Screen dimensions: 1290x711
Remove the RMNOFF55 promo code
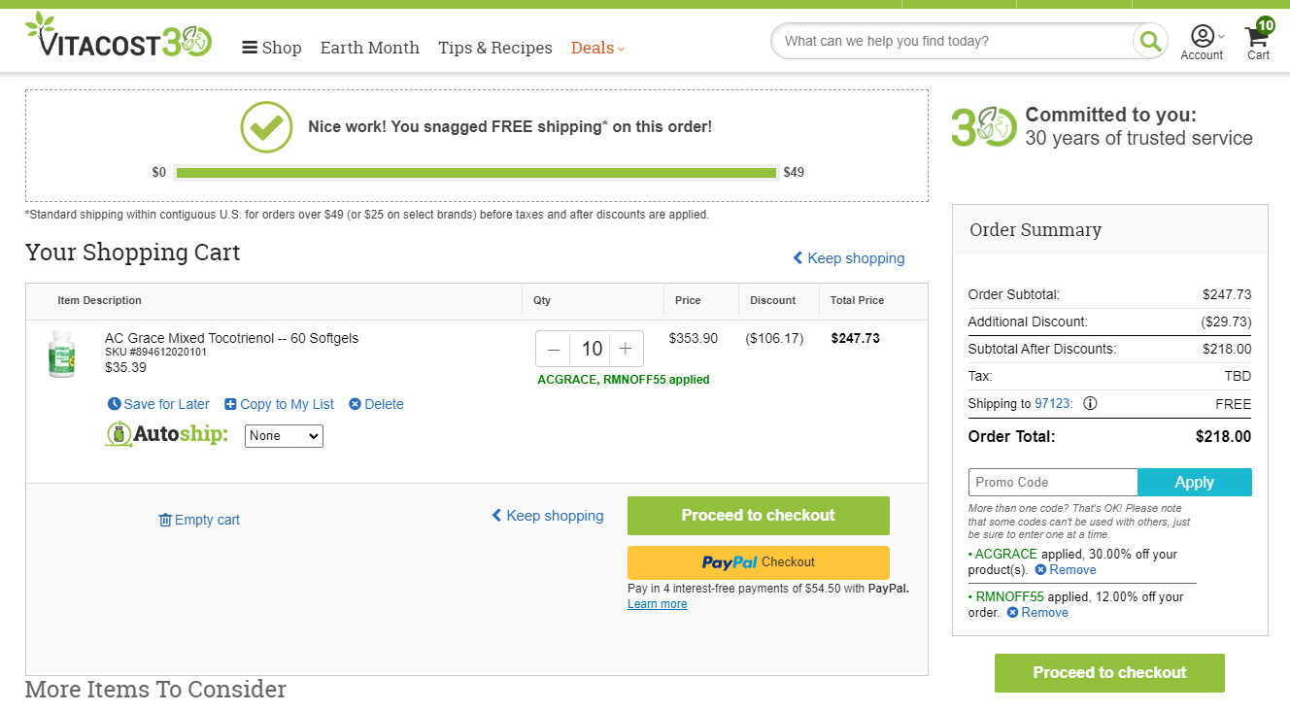click(x=1036, y=613)
